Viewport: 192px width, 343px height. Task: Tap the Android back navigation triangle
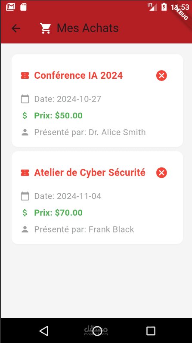(x=44, y=331)
